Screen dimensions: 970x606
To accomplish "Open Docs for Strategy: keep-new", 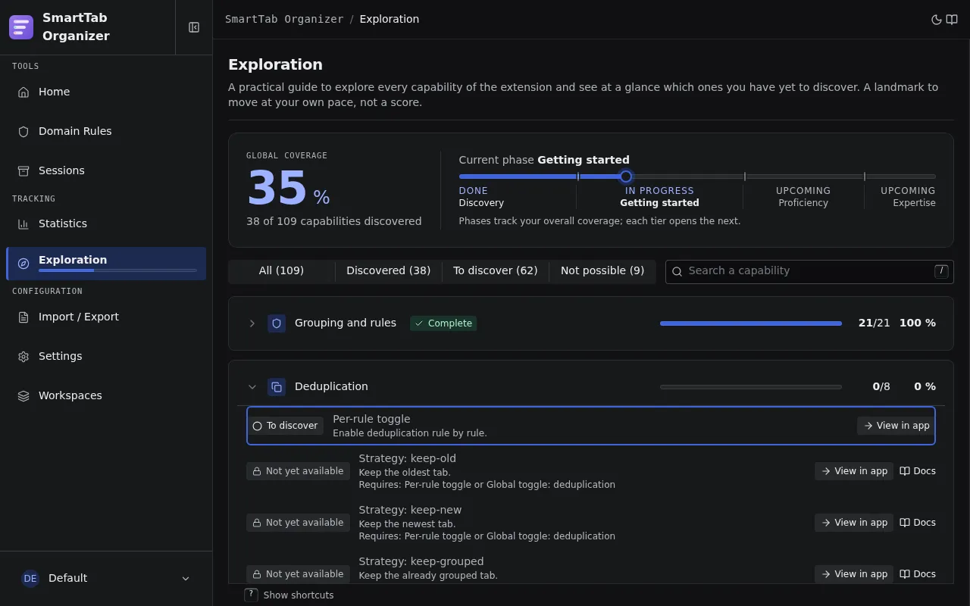I will coord(918,523).
